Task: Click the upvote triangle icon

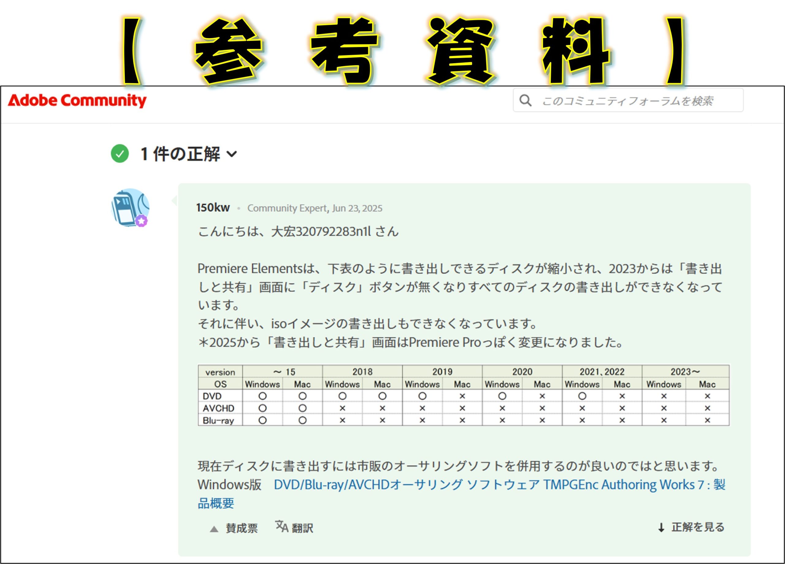Action: 214,529
